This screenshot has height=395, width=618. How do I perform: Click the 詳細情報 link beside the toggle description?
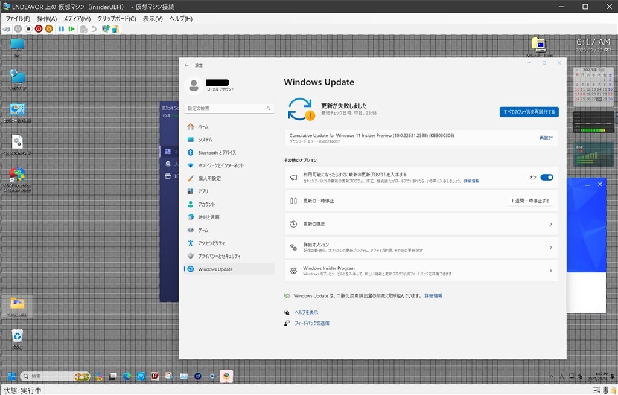tap(471, 181)
